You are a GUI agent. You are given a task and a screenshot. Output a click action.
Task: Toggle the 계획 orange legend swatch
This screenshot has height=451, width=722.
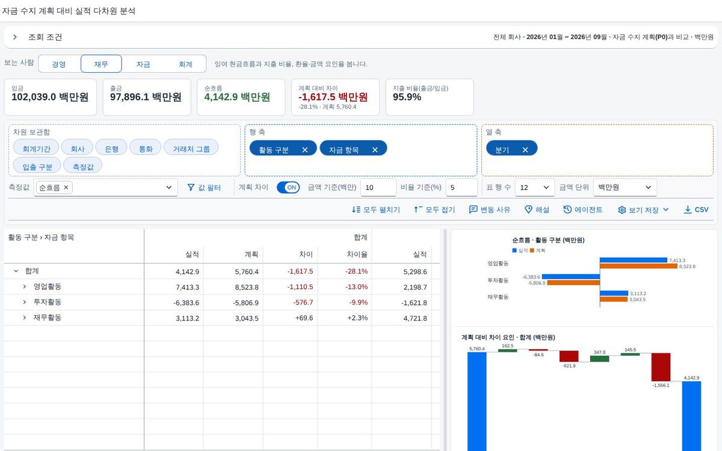coord(532,250)
